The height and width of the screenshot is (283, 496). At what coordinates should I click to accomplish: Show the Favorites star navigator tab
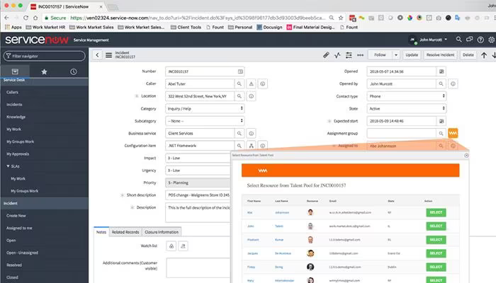[44, 71]
